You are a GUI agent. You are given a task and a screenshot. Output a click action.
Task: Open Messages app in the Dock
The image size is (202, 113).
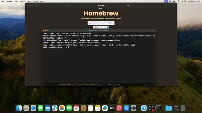pyautogui.click(x=40, y=108)
